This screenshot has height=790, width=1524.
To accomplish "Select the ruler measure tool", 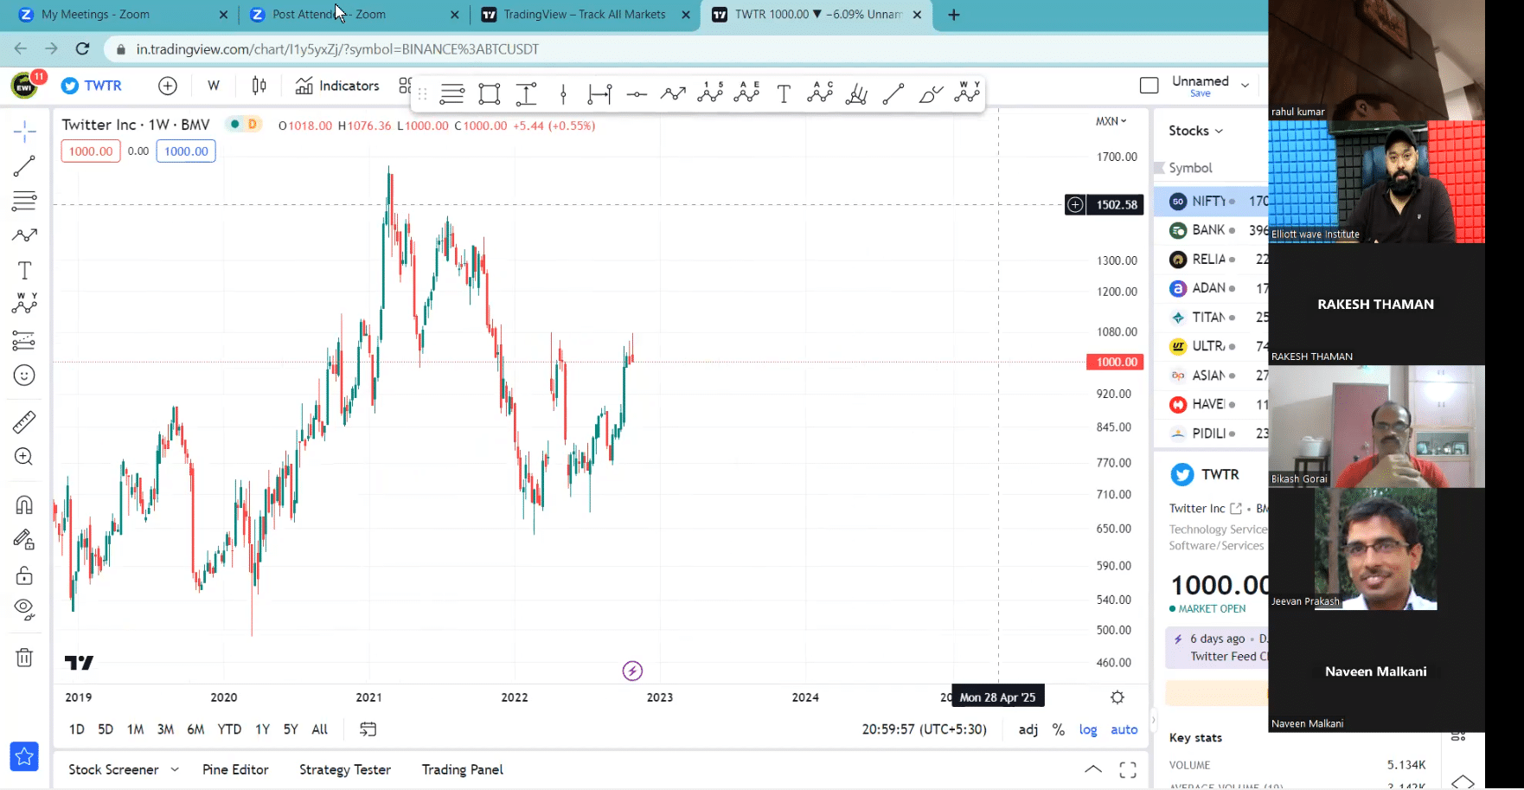I will click(24, 422).
